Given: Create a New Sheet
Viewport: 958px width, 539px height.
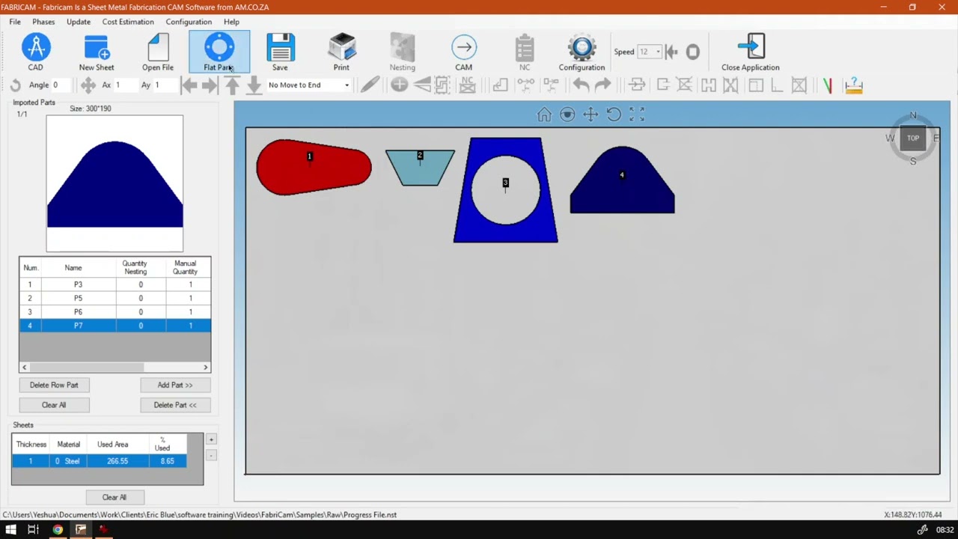Looking at the screenshot, I should (x=97, y=52).
